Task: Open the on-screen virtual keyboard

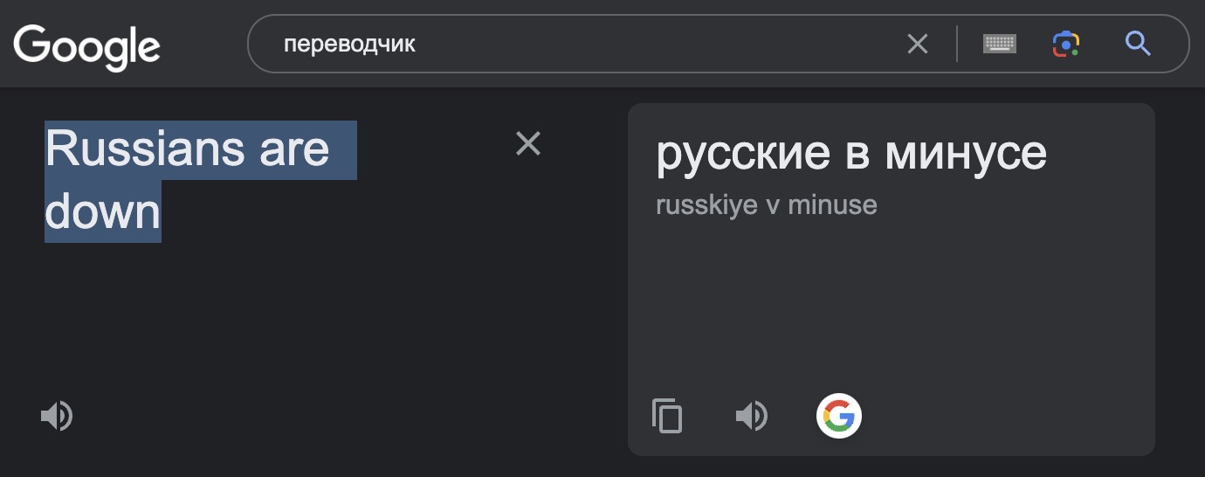Action: pos(1000,44)
